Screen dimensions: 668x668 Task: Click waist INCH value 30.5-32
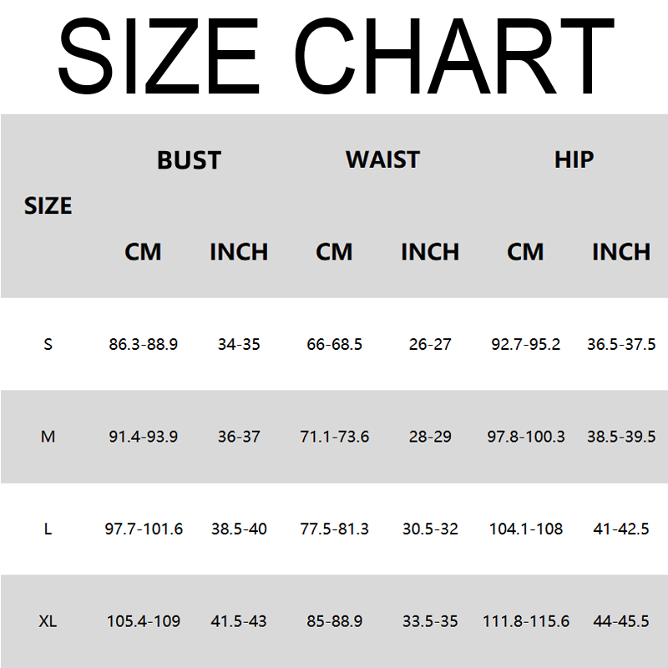[x=430, y=529]
